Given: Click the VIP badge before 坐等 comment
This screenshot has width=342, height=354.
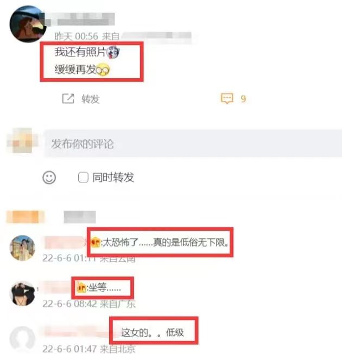Looking at the screenshot, I should click(x=81, y=288).
